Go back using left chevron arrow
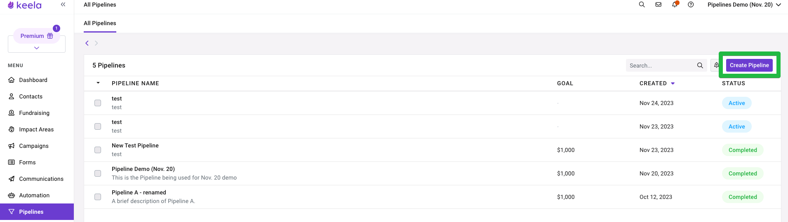 click(87, 43)
